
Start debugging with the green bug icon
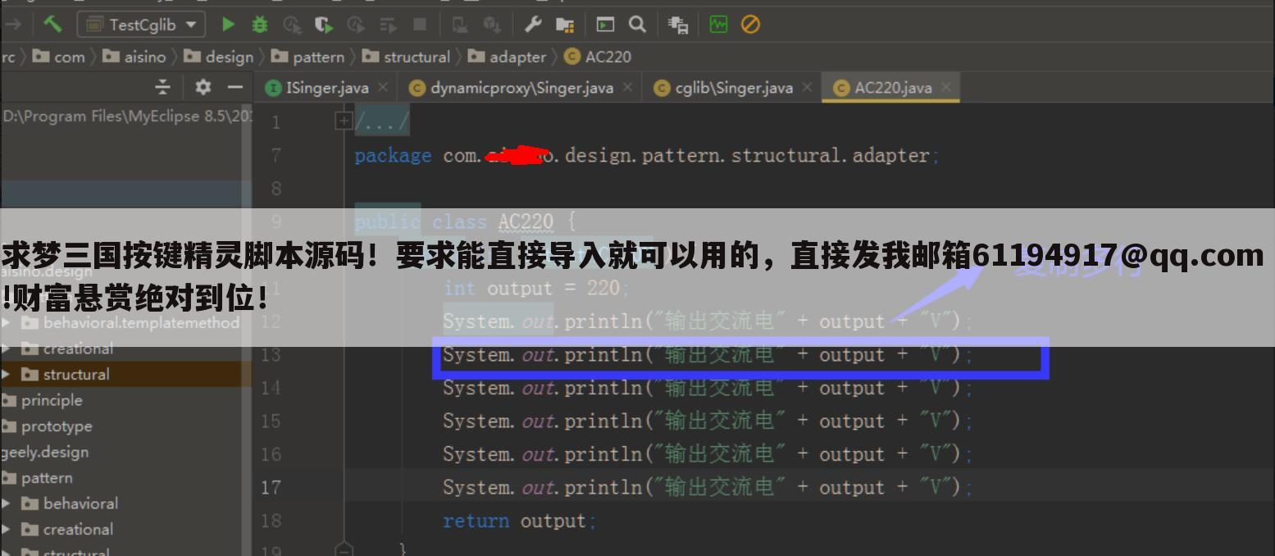[x=260, y=25]
